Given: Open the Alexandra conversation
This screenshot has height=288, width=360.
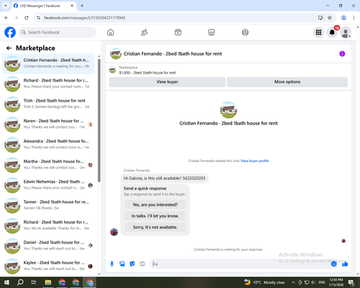Looking at the screenshot, I should click(x=48, y=145).
